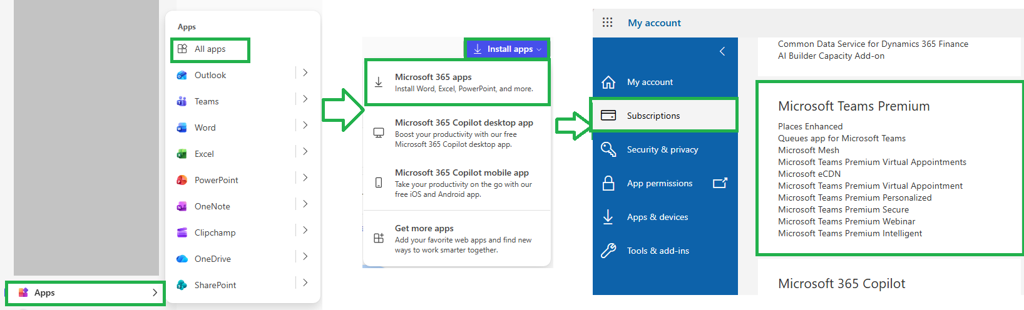1024x310 pixels.
Task: Expand the Apps flyout chevron
Action: pyautogui.click(x=155, y=292)
